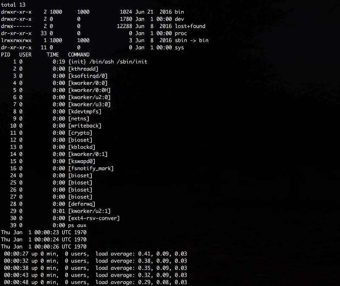Click the 'ps aux' command entry
This screenshot has width=340, height=286.
coord(77,226)
